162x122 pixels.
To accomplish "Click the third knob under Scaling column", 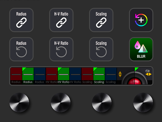I will point(102,102).
